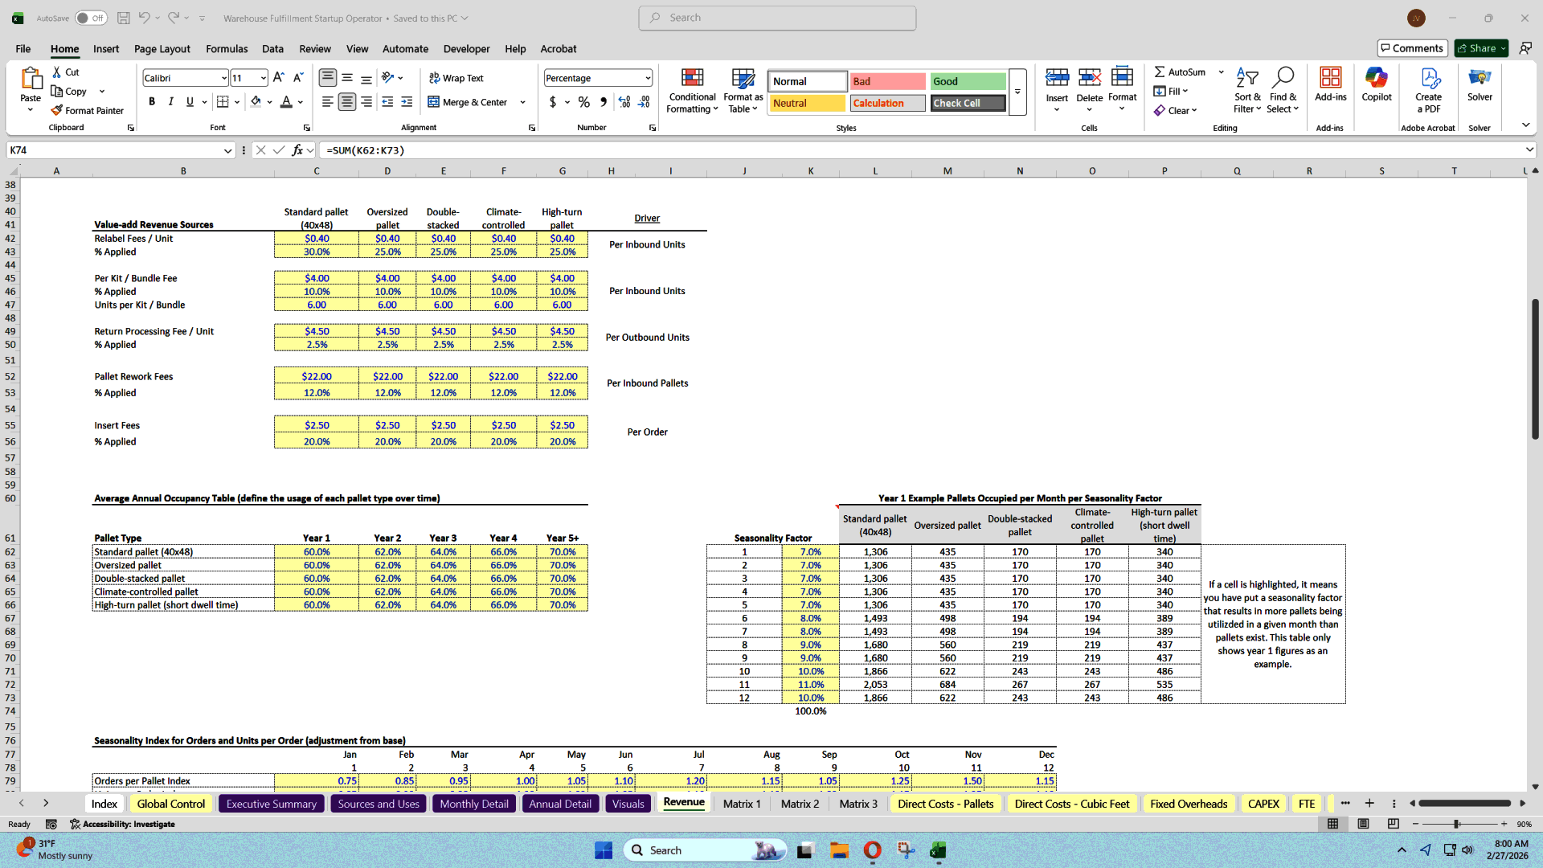Screen dimensions: 1543x868
Task: Open the Formulas ribbon tab
Action: tap(227, 49)
